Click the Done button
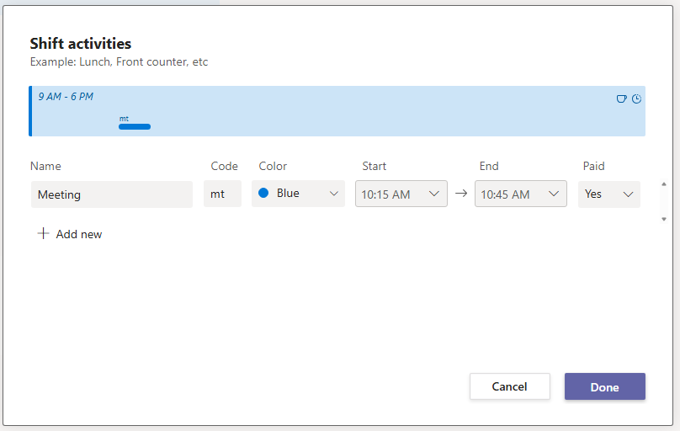 [604, 386]
